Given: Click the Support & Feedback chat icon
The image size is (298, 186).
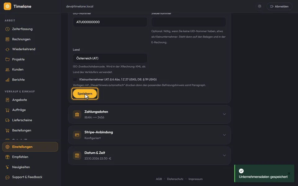Looking at the screenshot, I should pyautogui.click(x=7, y=177).
